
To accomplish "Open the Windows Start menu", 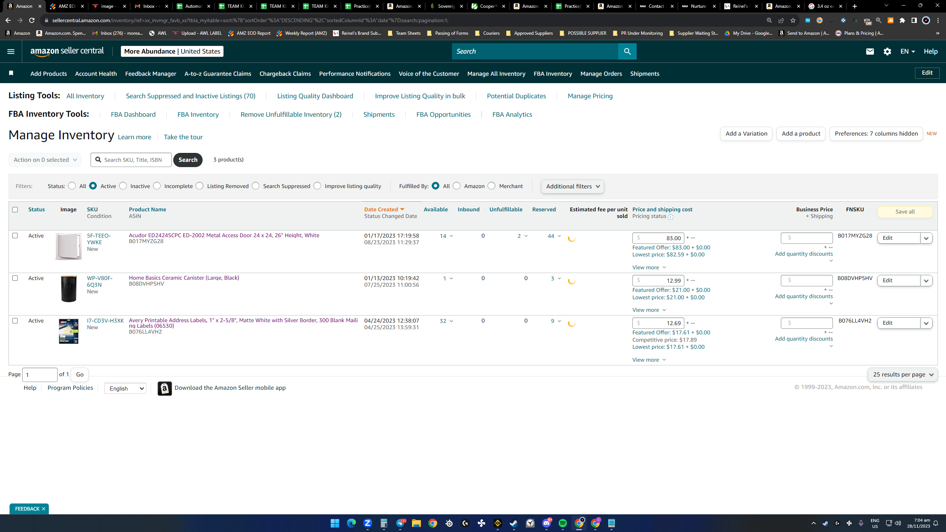I will [335, 523].
